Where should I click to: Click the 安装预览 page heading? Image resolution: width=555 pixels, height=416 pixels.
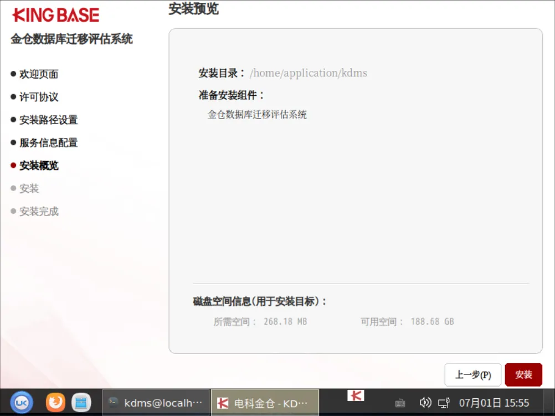click(193, 9)
